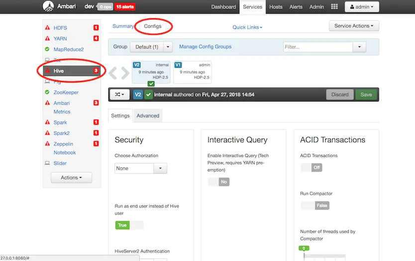This screenshot has width=415, height=261.
Task: Click the V2 badge in the version bar
Action: [x=138, y=94]
